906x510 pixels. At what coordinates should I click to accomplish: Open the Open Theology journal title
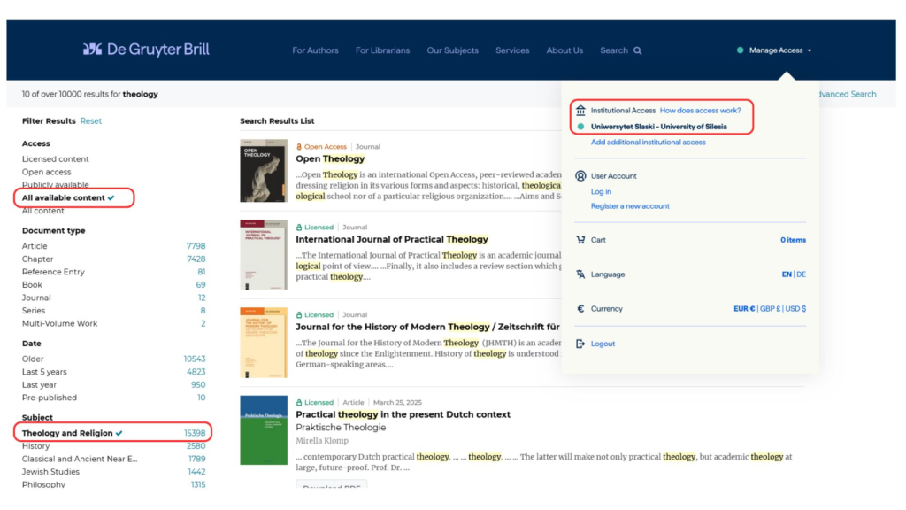(x=330, y=159)
